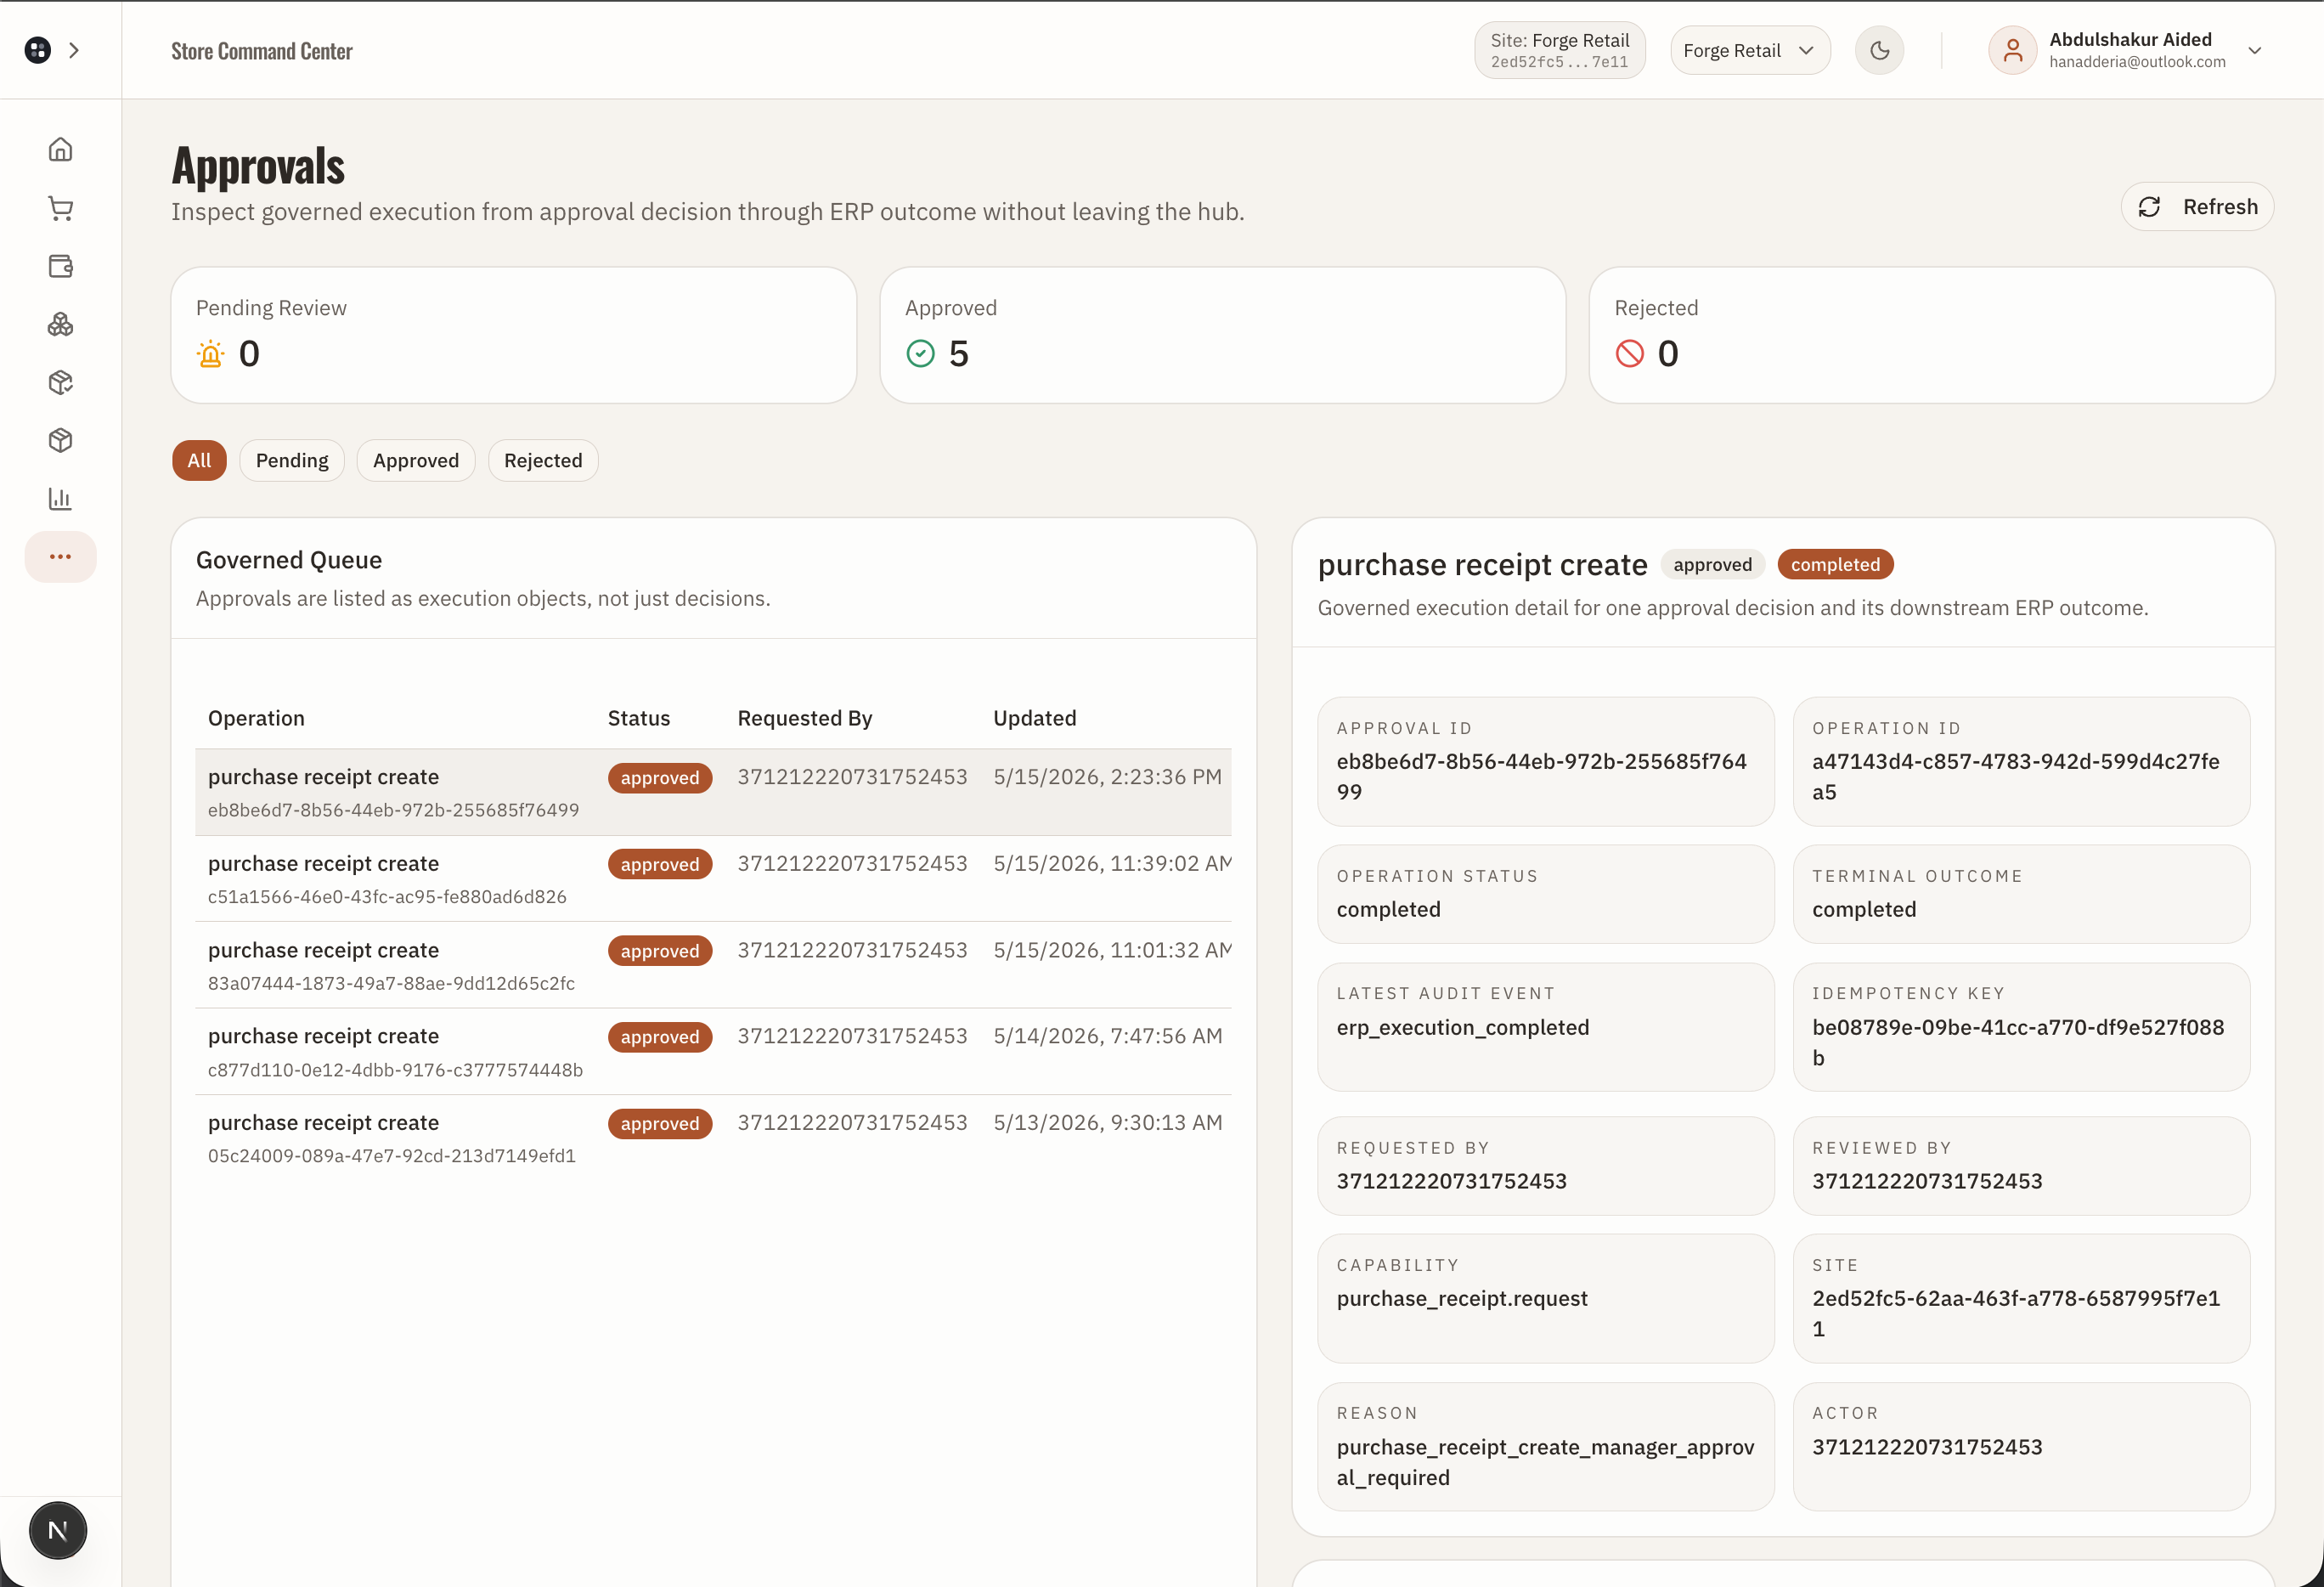Click the user avatar icon
Image resolution: width=2324 pixels, height=1587 pixels.
tap(2012, 50)
